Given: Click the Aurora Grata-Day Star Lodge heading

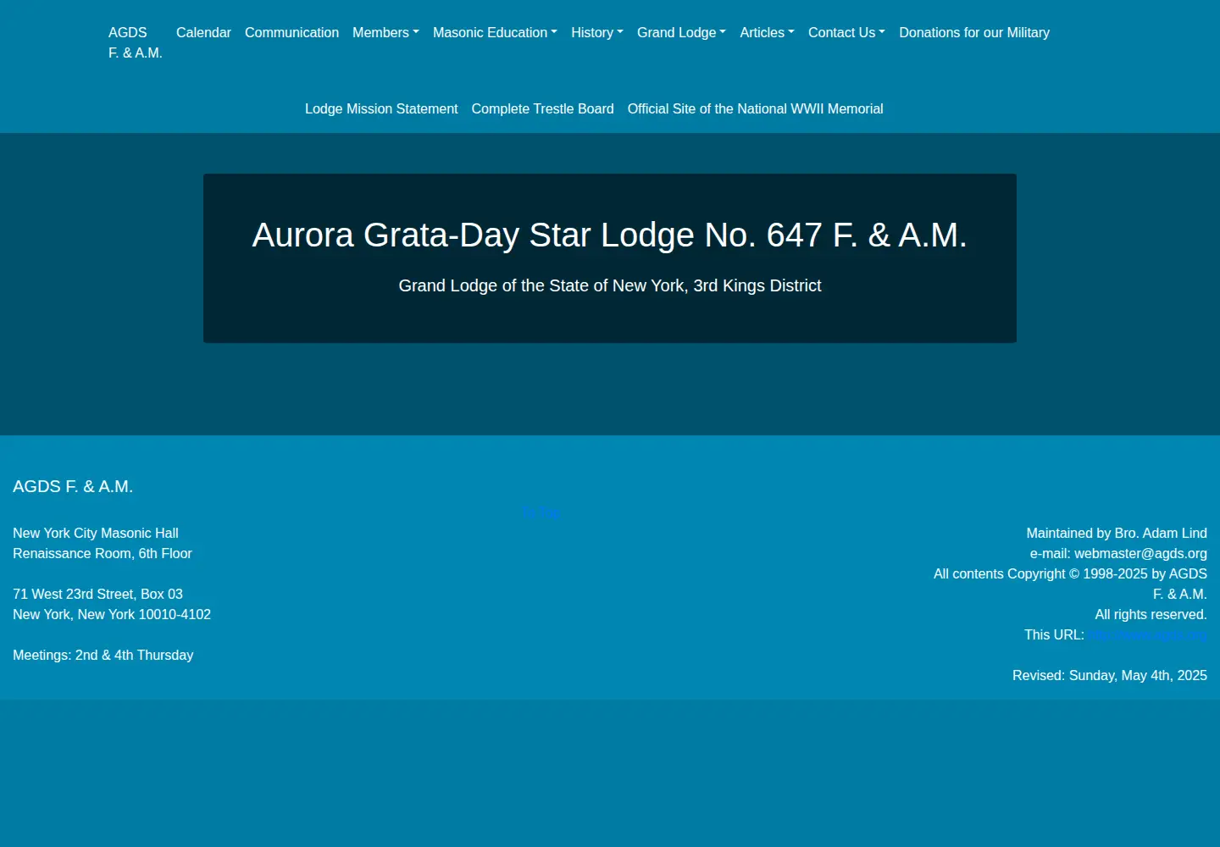Looking at the screenshot, I should [610, 235].
